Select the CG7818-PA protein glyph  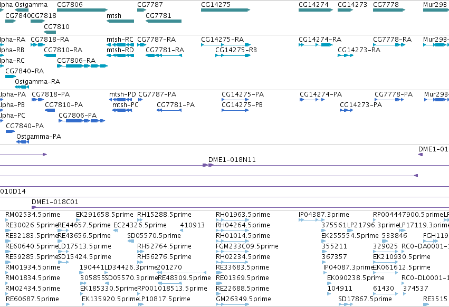click(x=38, y=100)
